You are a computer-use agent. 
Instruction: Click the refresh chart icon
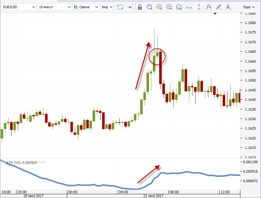pos(120,7)
